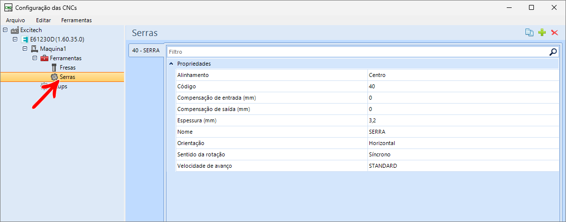Add a new saw with green plus
This screenshot has width=566, height=222.
click(x=542, y=33)
